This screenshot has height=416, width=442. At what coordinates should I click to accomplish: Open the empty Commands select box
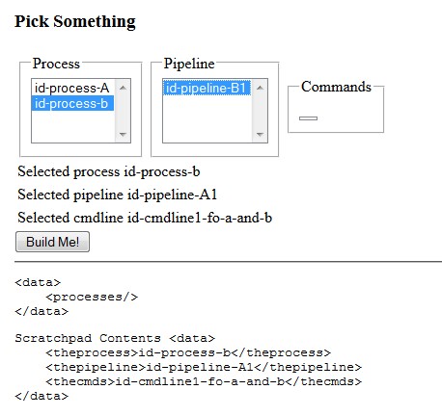pyautogui.click(x=308, y=118)
